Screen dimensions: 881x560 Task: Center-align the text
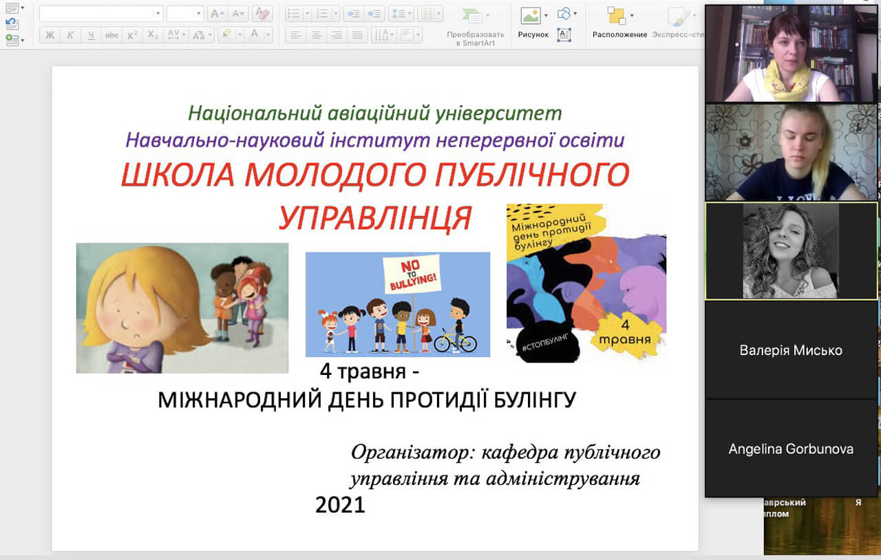click(315, 35)
